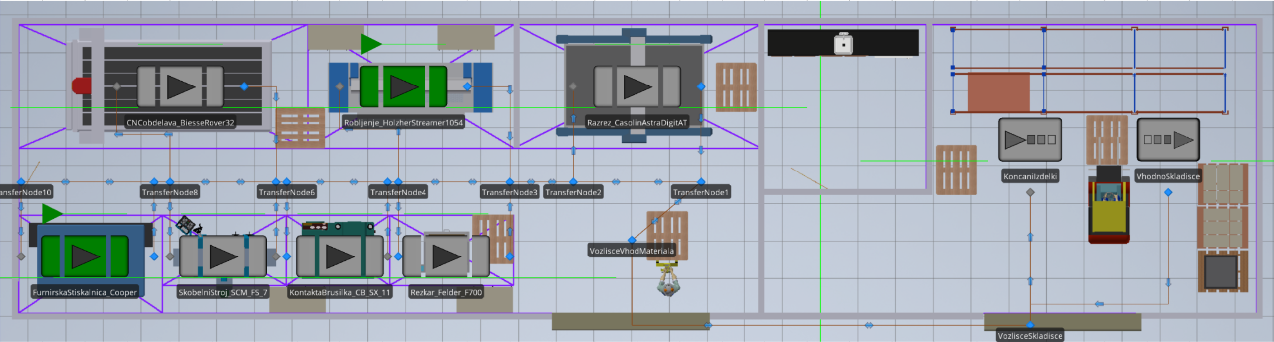Select the VhodnoSkladisce source symbol

pyautogui.click(x=1168, y=140)
